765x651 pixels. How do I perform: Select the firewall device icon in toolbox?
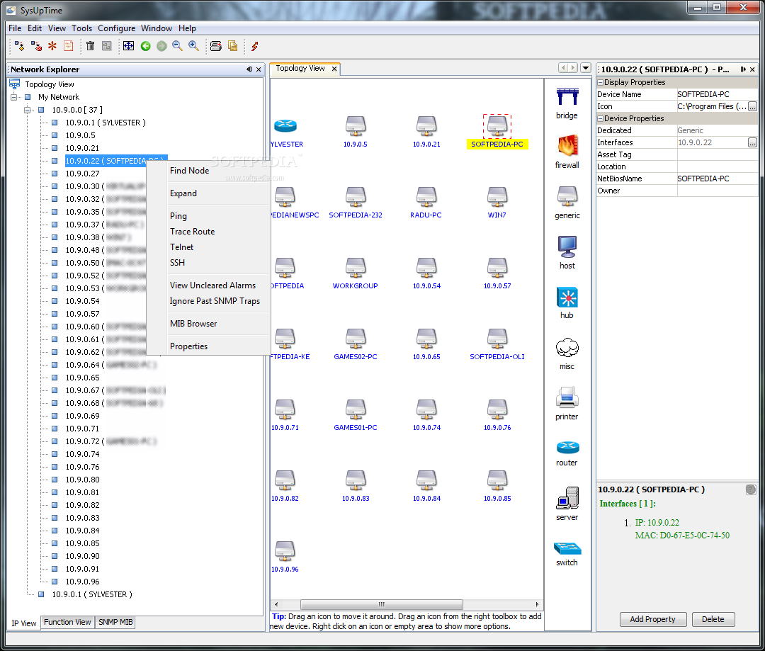[567, 146]
